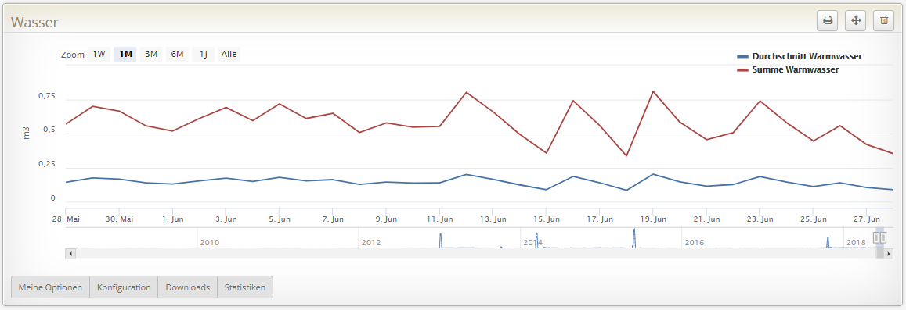Switch zoom to 6M
This screenshot has width=906, height=310.
coord(178,55)
